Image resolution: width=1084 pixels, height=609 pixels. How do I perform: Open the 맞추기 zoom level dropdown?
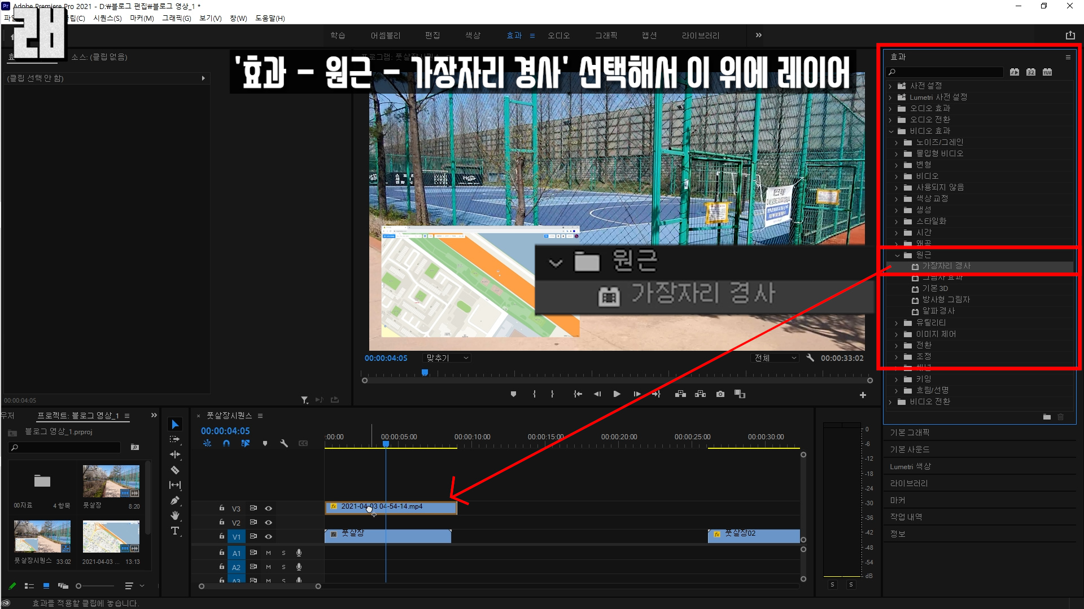point(447,358)
